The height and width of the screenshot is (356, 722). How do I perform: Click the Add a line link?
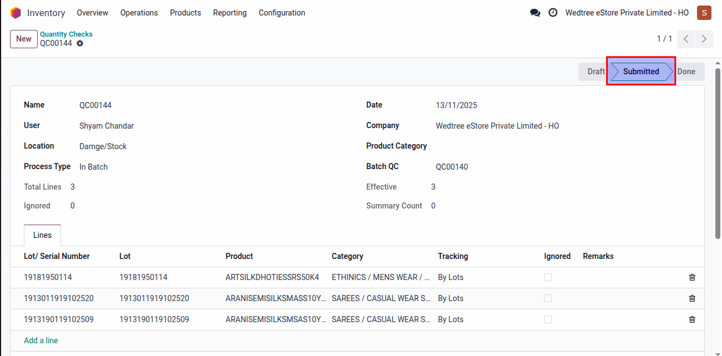coord(41,340)
